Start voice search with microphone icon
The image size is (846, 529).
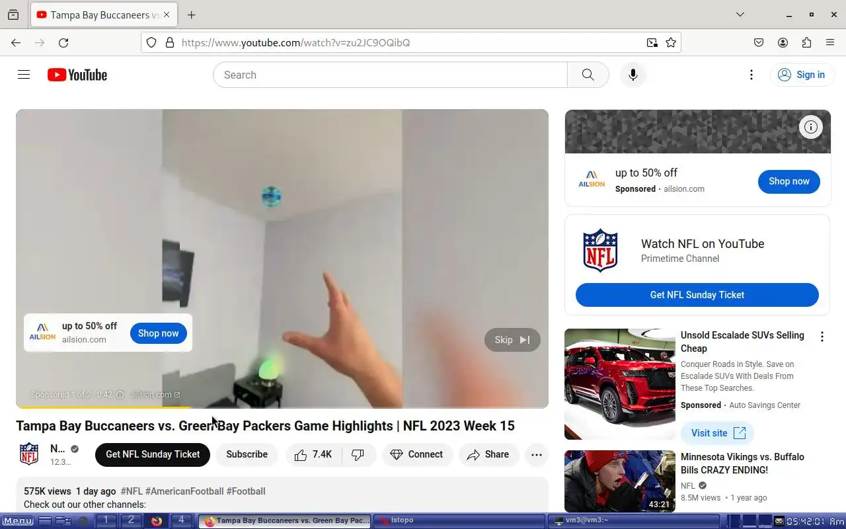coord(633,75)
